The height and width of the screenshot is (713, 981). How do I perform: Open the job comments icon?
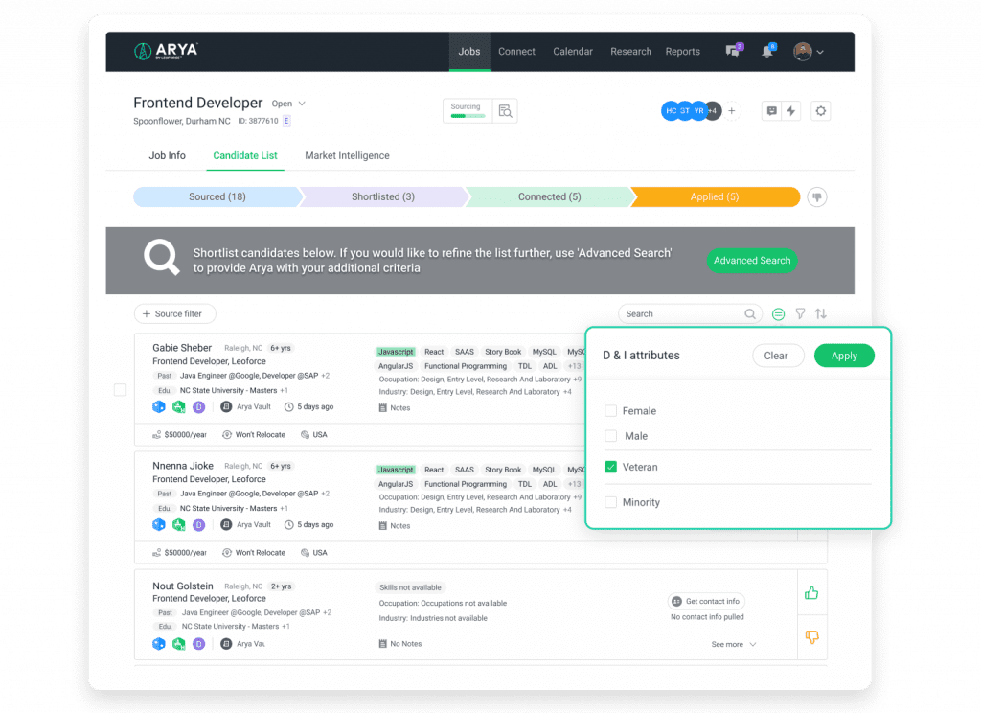771,111
